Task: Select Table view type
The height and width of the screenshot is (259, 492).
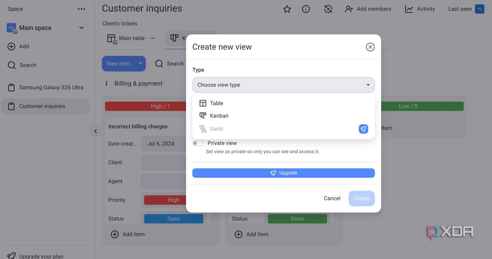Action: click(284, 103)
